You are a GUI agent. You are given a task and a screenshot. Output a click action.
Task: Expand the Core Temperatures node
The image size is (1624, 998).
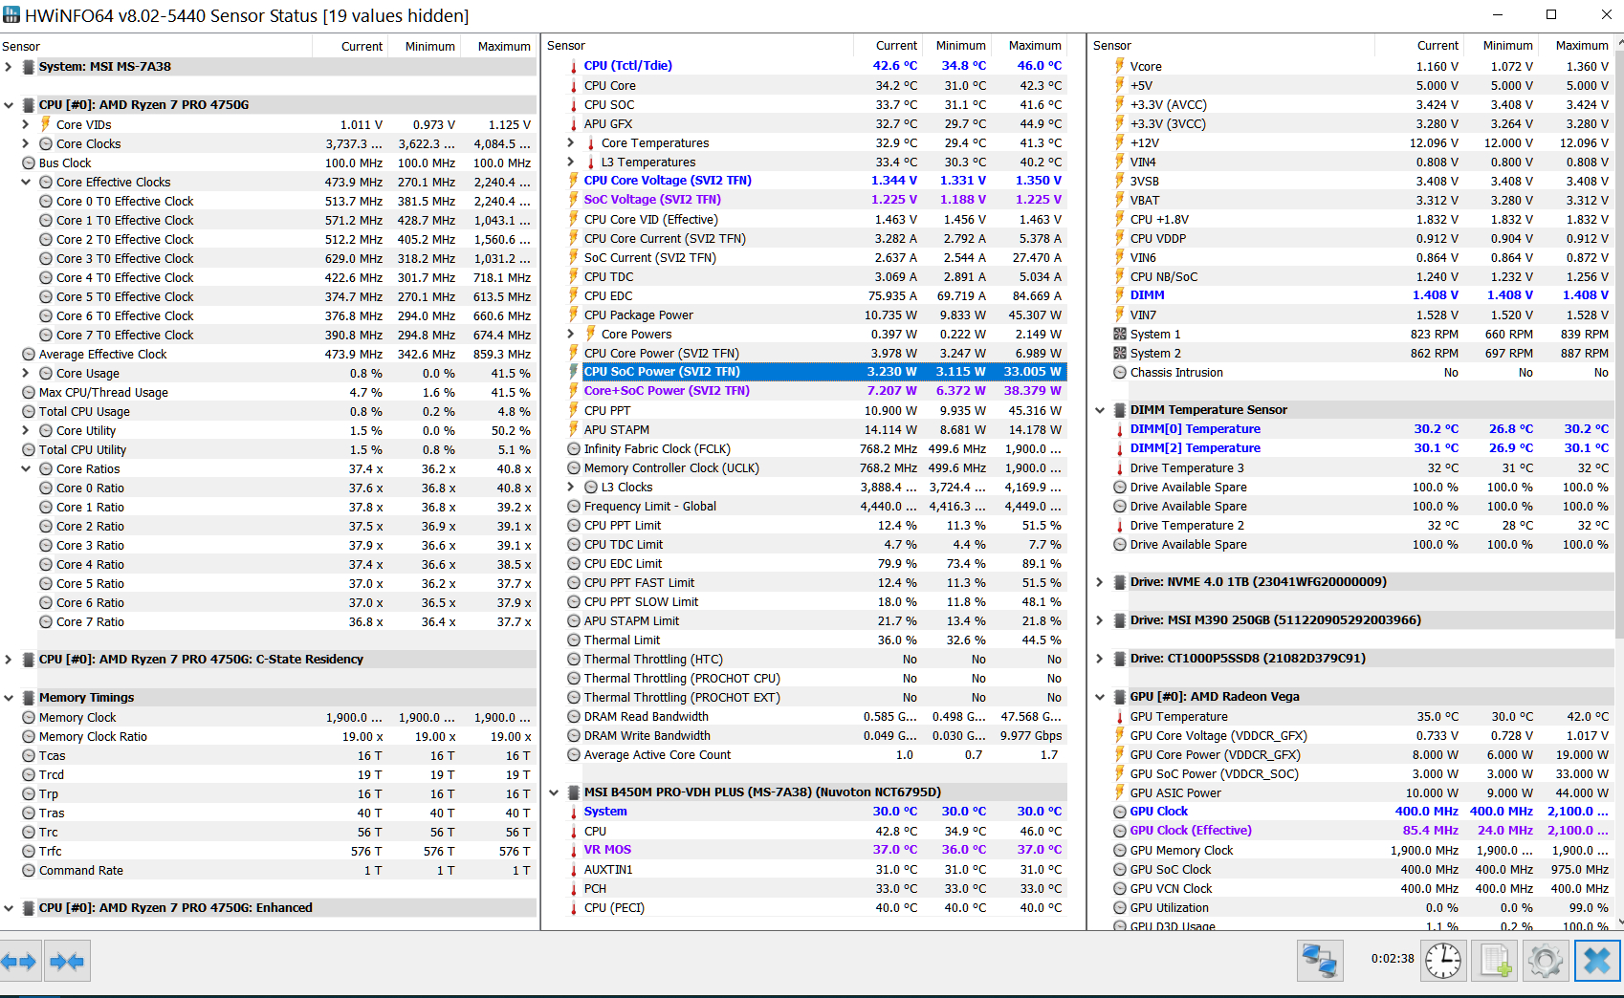coord(571,142)
